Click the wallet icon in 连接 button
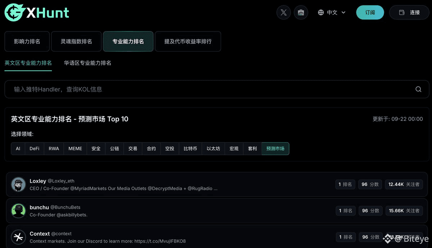 click(x=402, y=12)
